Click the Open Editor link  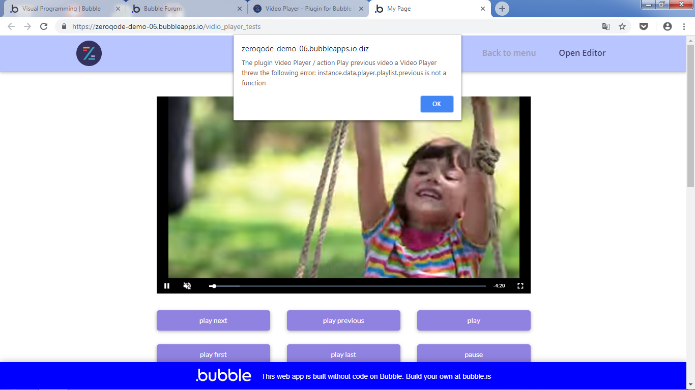[x=582, y=53]
